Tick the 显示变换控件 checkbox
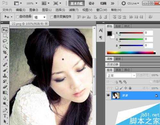This screenshot has height=125, width=160. tap(52, 17)
